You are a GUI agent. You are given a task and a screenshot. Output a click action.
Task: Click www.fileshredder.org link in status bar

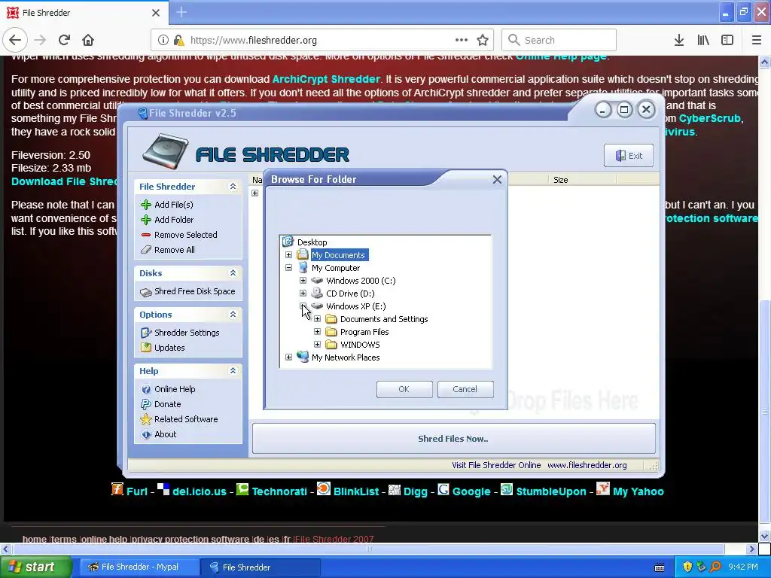coord(587,465)
